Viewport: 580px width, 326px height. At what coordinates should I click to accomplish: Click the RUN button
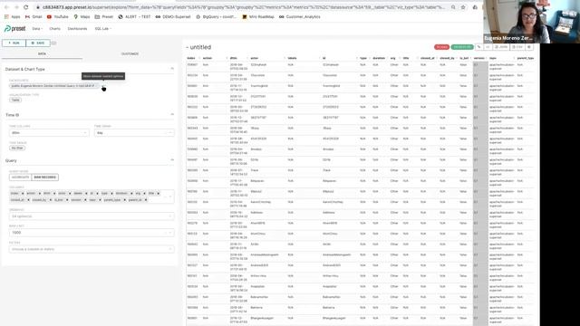click(14, 43)
